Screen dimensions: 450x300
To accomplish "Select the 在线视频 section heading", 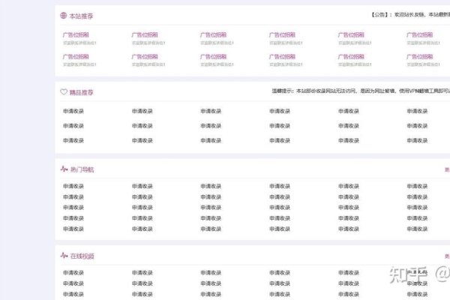I will point(82,256).
